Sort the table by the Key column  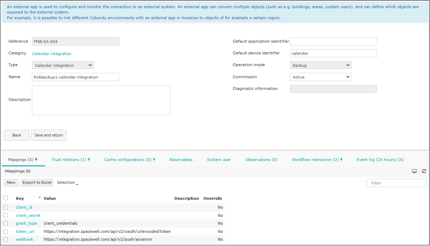[20, 198]
